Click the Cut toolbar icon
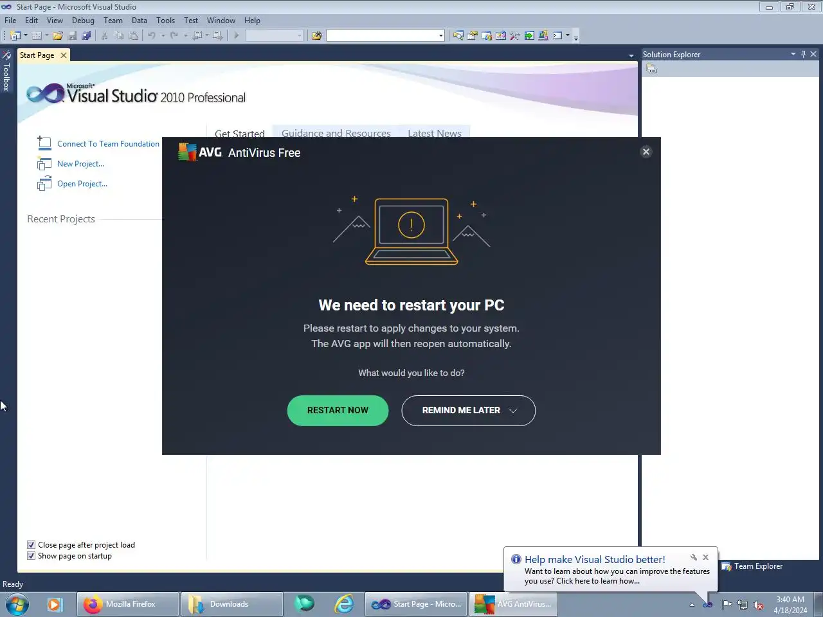 pos(104,35)
